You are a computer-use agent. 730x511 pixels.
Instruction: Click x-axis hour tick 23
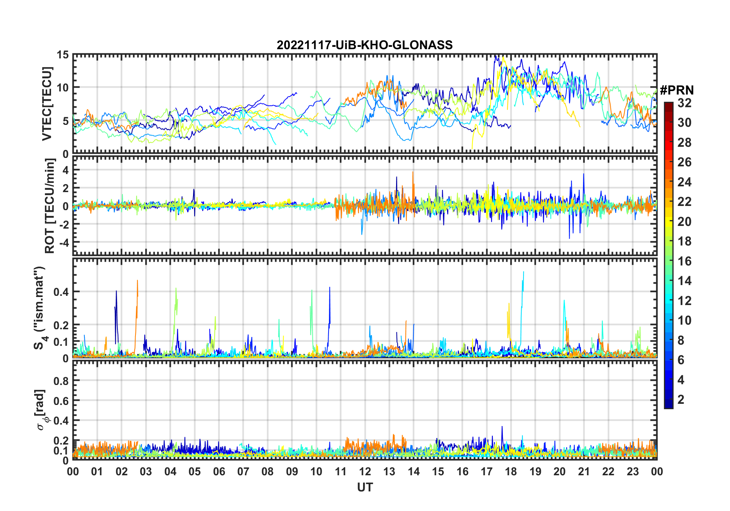(x=633, y=472)
